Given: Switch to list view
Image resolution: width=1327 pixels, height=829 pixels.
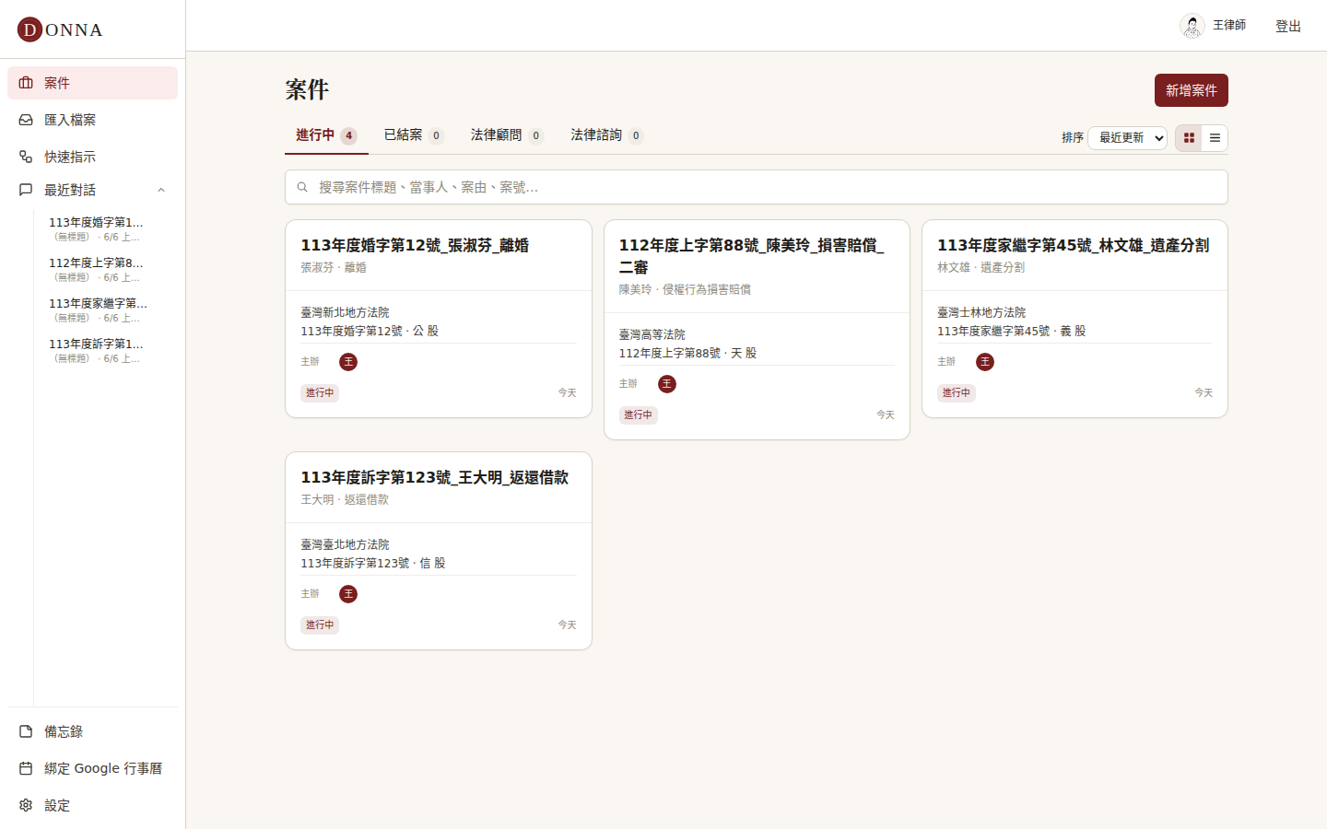Looking at the screenshot, I should coord(1215,138).
